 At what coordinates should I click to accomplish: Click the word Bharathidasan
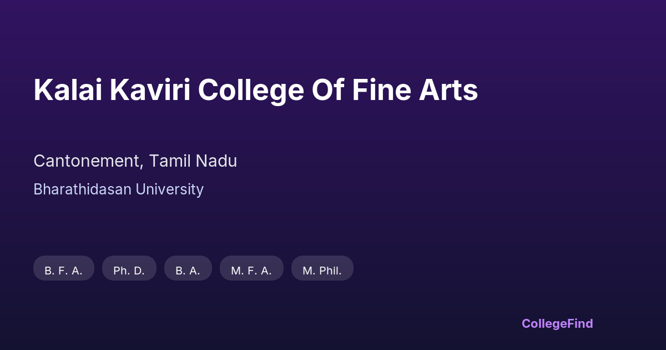(x=82, y=189)
